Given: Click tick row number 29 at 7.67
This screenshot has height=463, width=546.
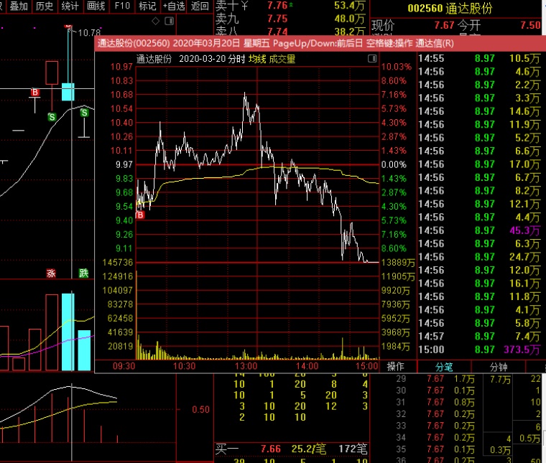Looking at the screenshot, I should point(435,379).
